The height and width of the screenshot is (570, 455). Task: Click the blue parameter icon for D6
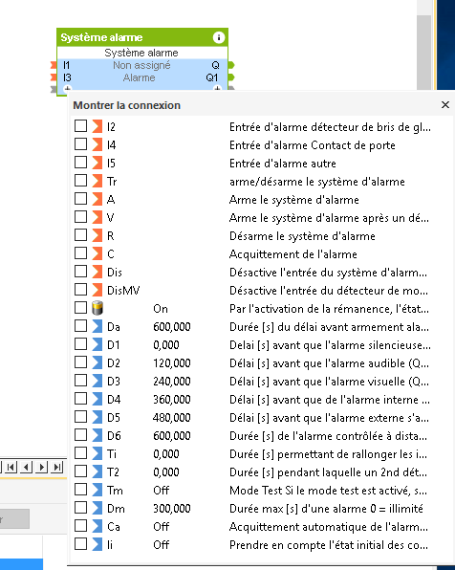click(x=97, y=435)
